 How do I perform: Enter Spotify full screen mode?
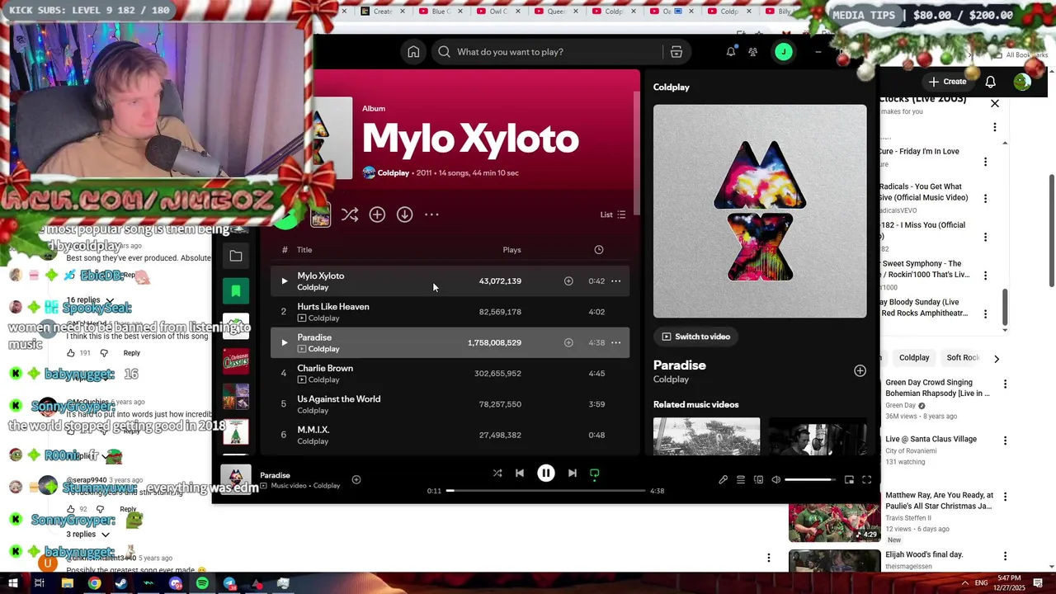[x=867, y=480]
